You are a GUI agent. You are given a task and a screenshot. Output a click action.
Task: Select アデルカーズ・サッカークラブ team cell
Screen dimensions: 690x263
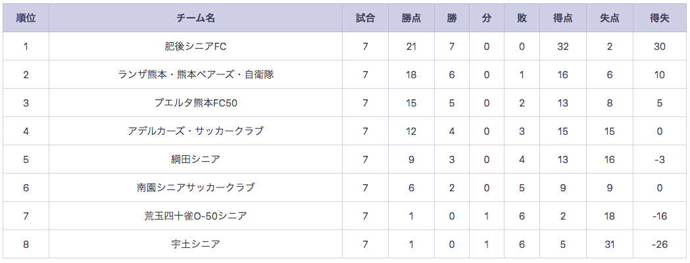pyautogui.click(x=196, y=131)
